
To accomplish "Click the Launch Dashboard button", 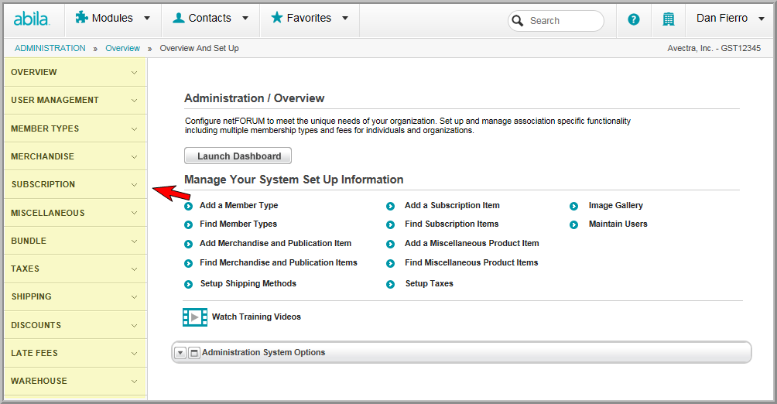I will point(238,156).
